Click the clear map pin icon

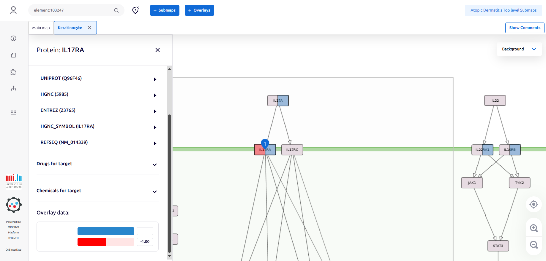click(x=135, y=10)
